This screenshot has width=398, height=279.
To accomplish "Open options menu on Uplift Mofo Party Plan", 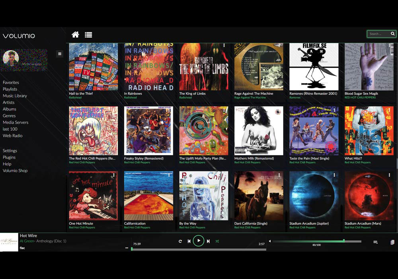I will [x=224, y=110].
